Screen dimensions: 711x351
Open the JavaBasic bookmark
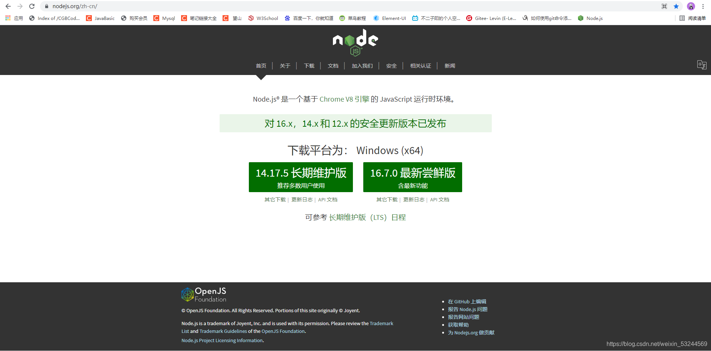(x=100, y=18)
